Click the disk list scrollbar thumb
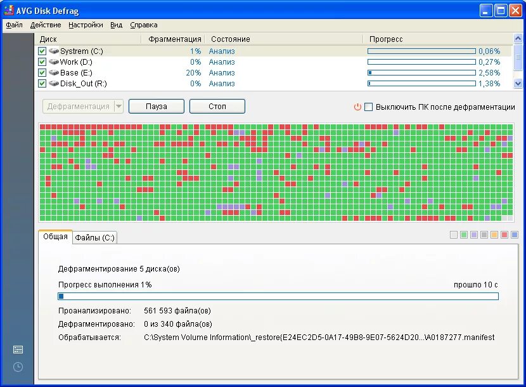Viewport: 526px width, 387px height. click(518, 57)
